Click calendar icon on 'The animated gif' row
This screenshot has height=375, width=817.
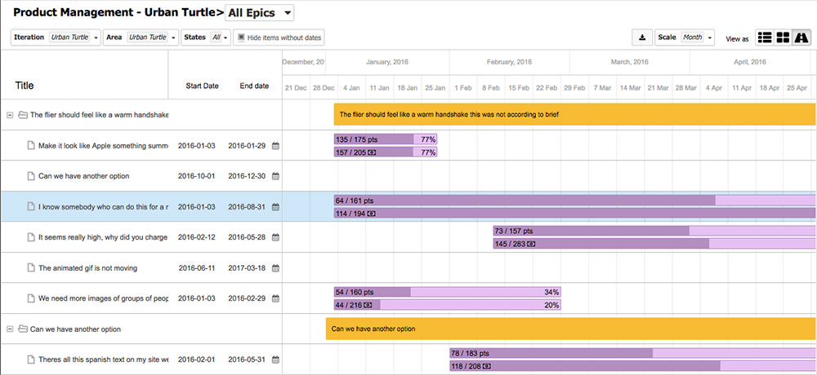tap(275, 267)
